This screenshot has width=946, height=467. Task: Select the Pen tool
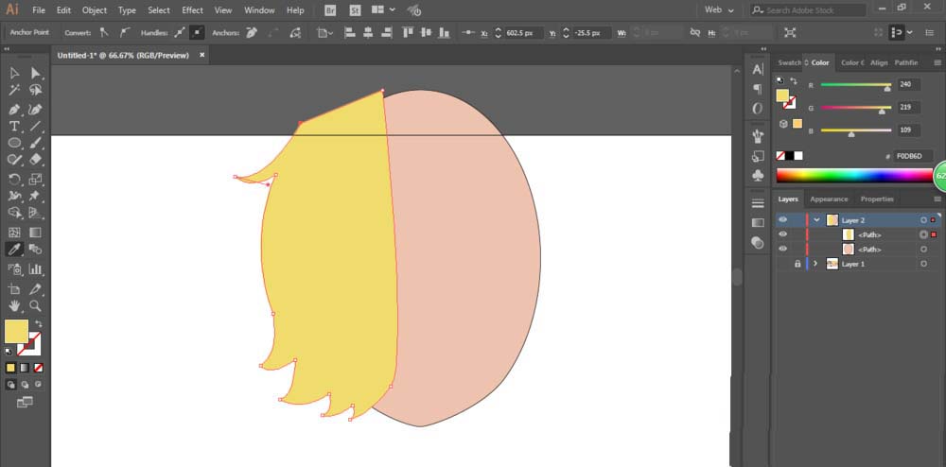pyautogui.click(x=14, y=110)
